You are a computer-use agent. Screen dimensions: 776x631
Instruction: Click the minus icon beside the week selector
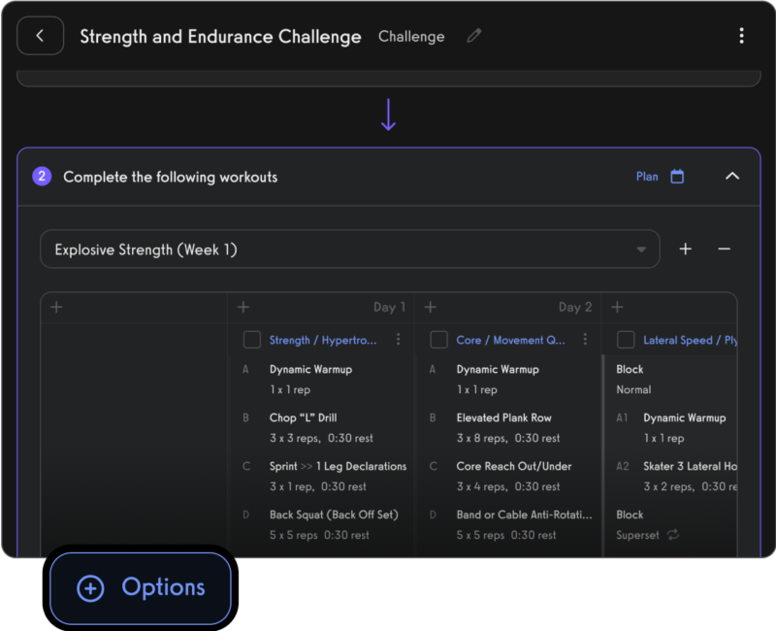click(724, 249)
